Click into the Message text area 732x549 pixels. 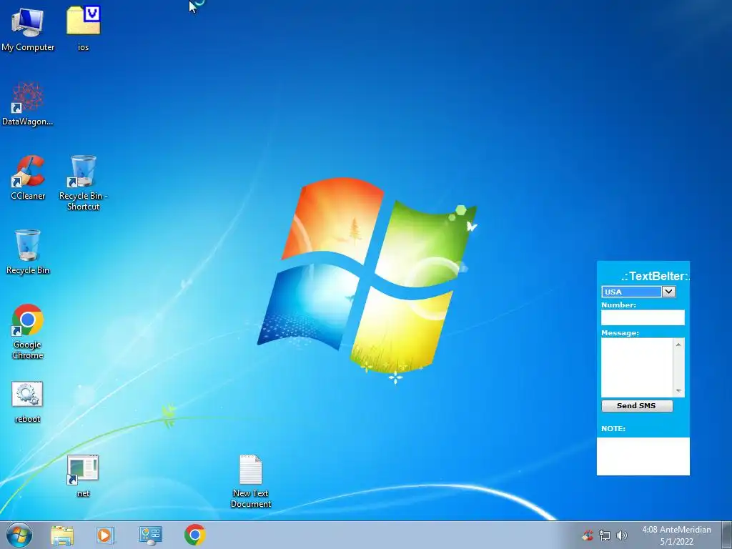point(637,367)
